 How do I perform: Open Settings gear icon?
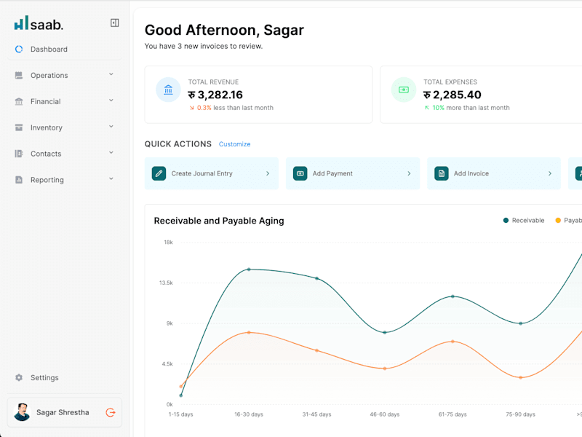(x=19, y=377)
